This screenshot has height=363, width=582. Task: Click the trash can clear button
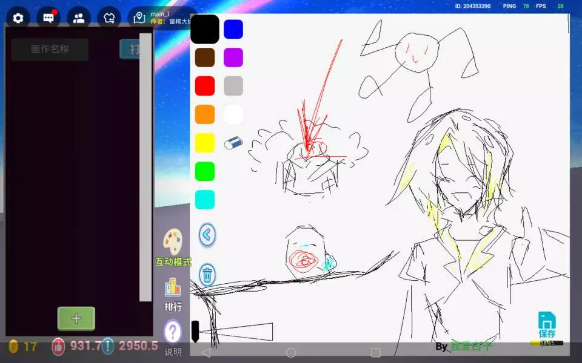coord(207,275)
